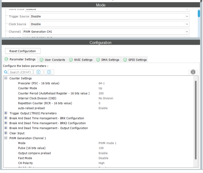Expand Break And Dead Time Output Configuration
203x173 pixels.
point(6,128)
